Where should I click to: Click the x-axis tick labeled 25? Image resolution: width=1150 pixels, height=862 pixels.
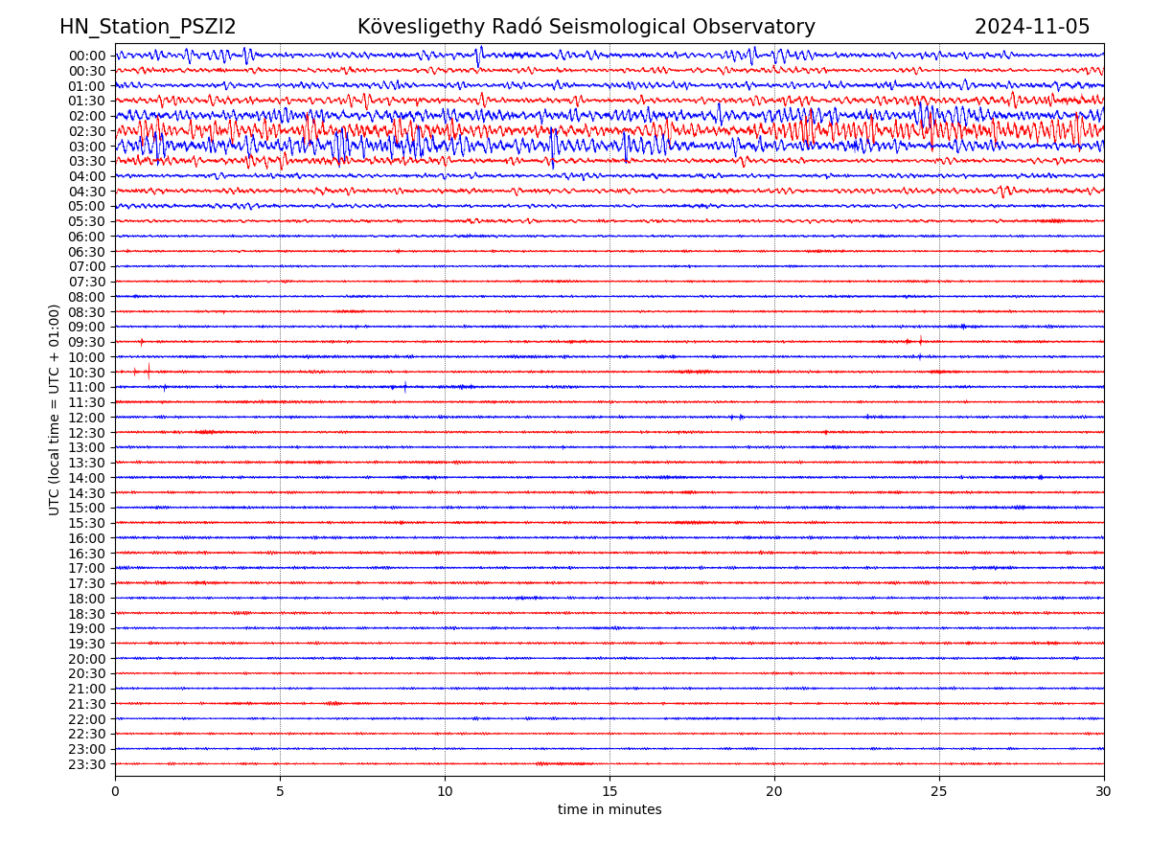coord(939,792)
